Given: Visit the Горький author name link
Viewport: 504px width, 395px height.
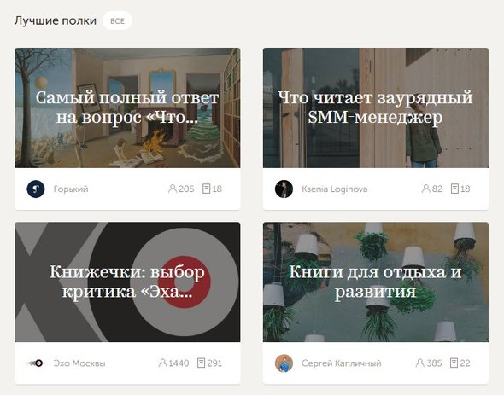Looking at the screenshot, I should click(71, 189).
